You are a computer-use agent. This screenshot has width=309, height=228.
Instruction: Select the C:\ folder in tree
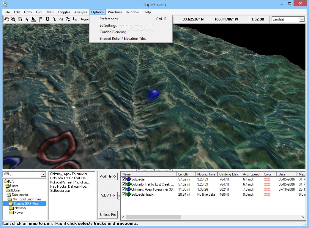[9, 181]
